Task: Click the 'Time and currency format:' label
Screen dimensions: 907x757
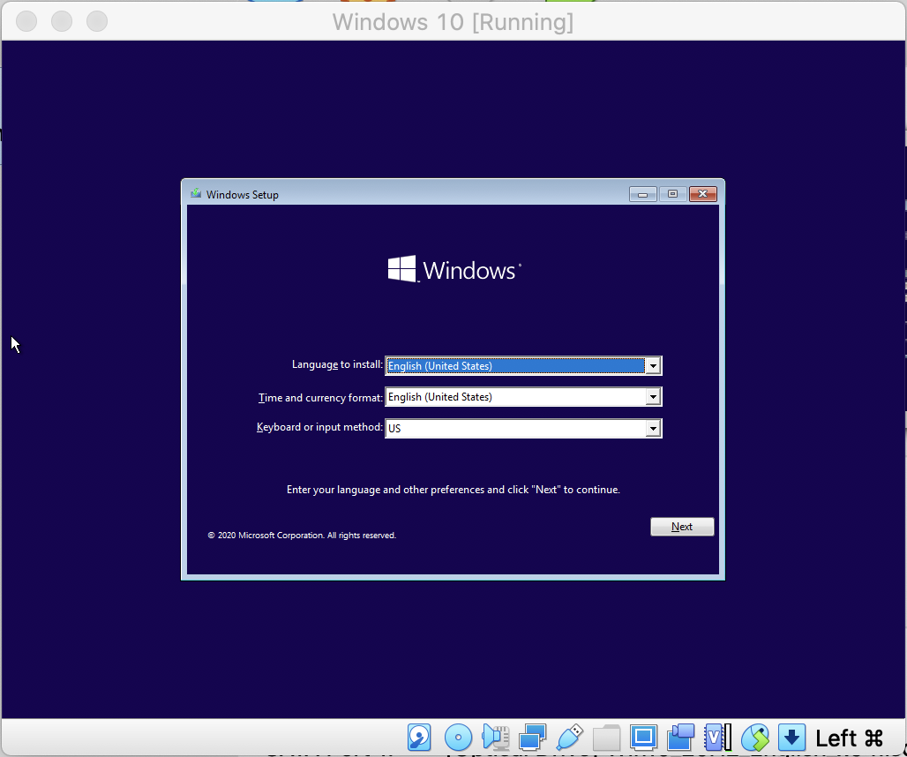Action: [x=320, y=397]
